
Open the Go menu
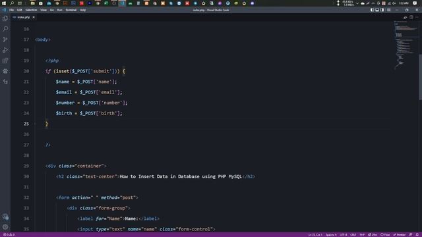[51, 10]
